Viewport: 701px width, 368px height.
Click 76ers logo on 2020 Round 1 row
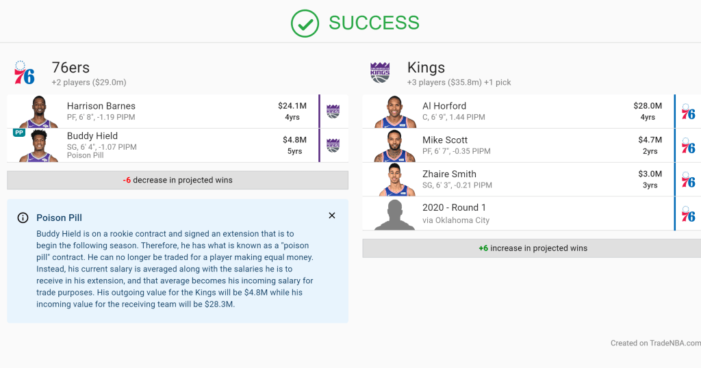pos(689,213)
